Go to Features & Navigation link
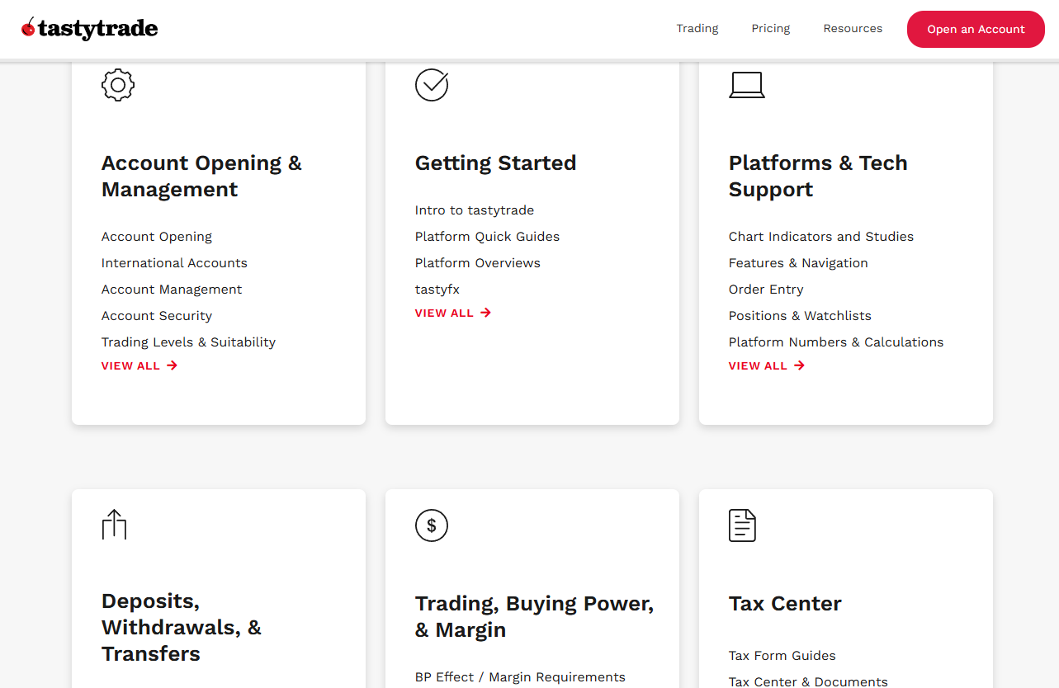Viewport: 1059px width, 688px height. click(798, 263)
